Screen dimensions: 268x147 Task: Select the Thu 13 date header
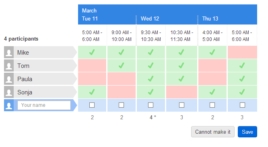pyautogui.click(x=210, y=18)
